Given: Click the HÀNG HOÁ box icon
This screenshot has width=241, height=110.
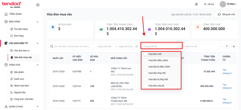Looking at the screenshot, I should point(6,65).
